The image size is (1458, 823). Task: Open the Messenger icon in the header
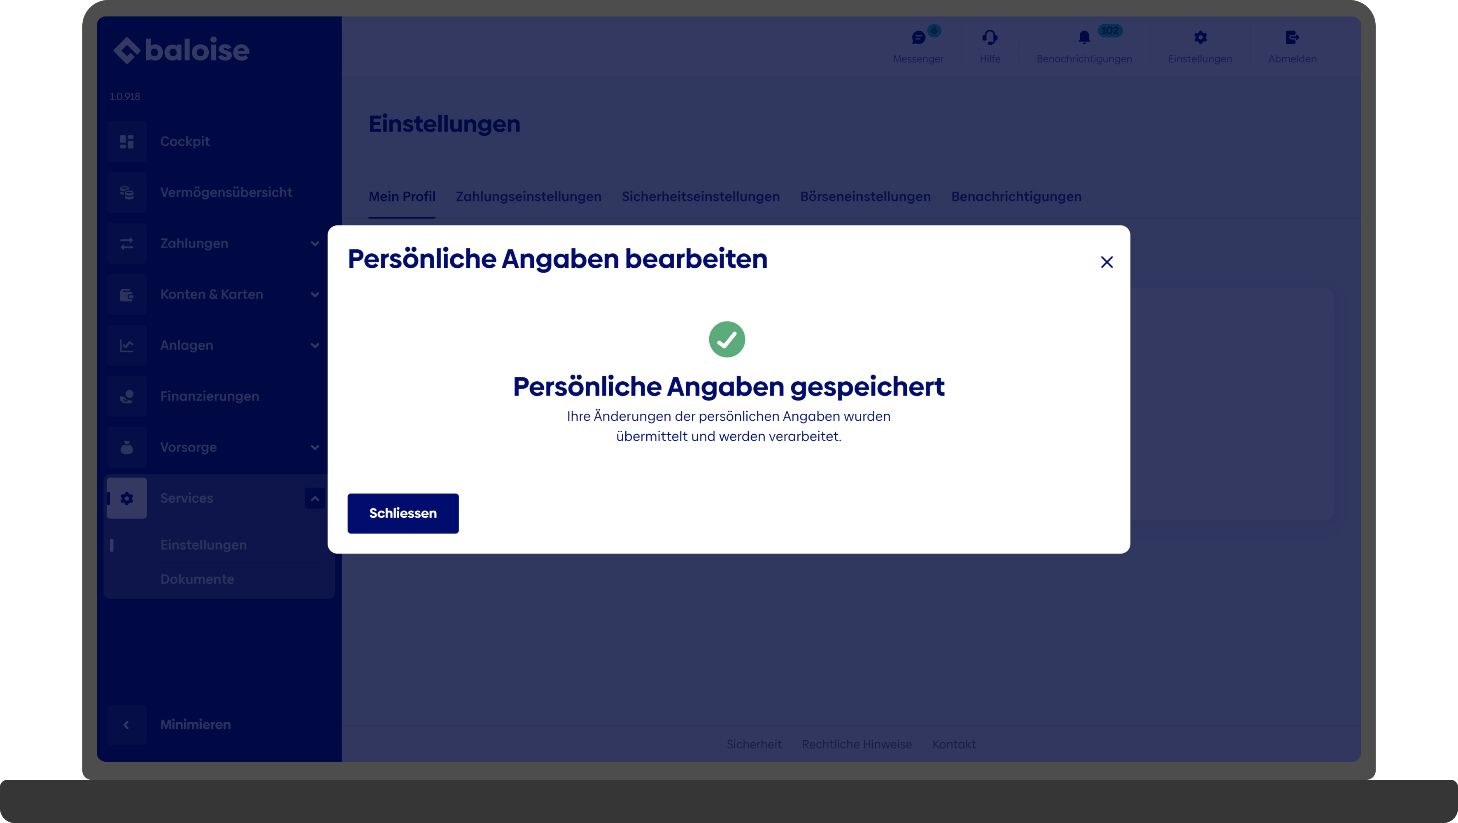coord(918,37)
